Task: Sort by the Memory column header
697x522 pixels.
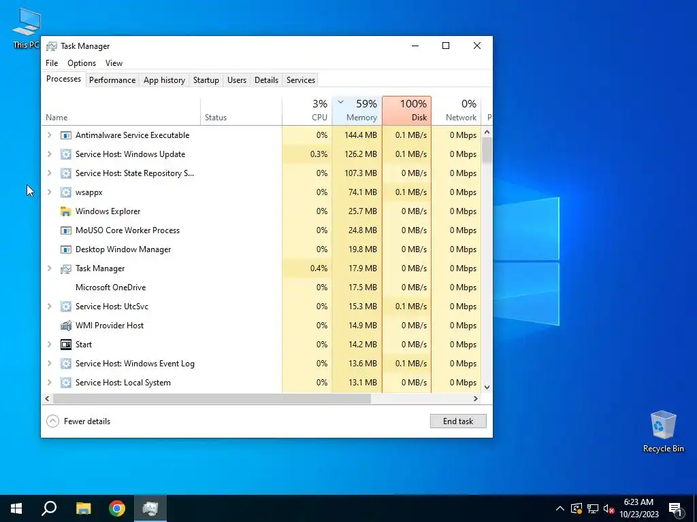Action: click(x=357, y=111)
